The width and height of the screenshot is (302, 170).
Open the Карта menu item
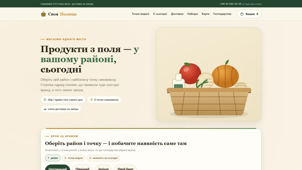coord(205,14)
